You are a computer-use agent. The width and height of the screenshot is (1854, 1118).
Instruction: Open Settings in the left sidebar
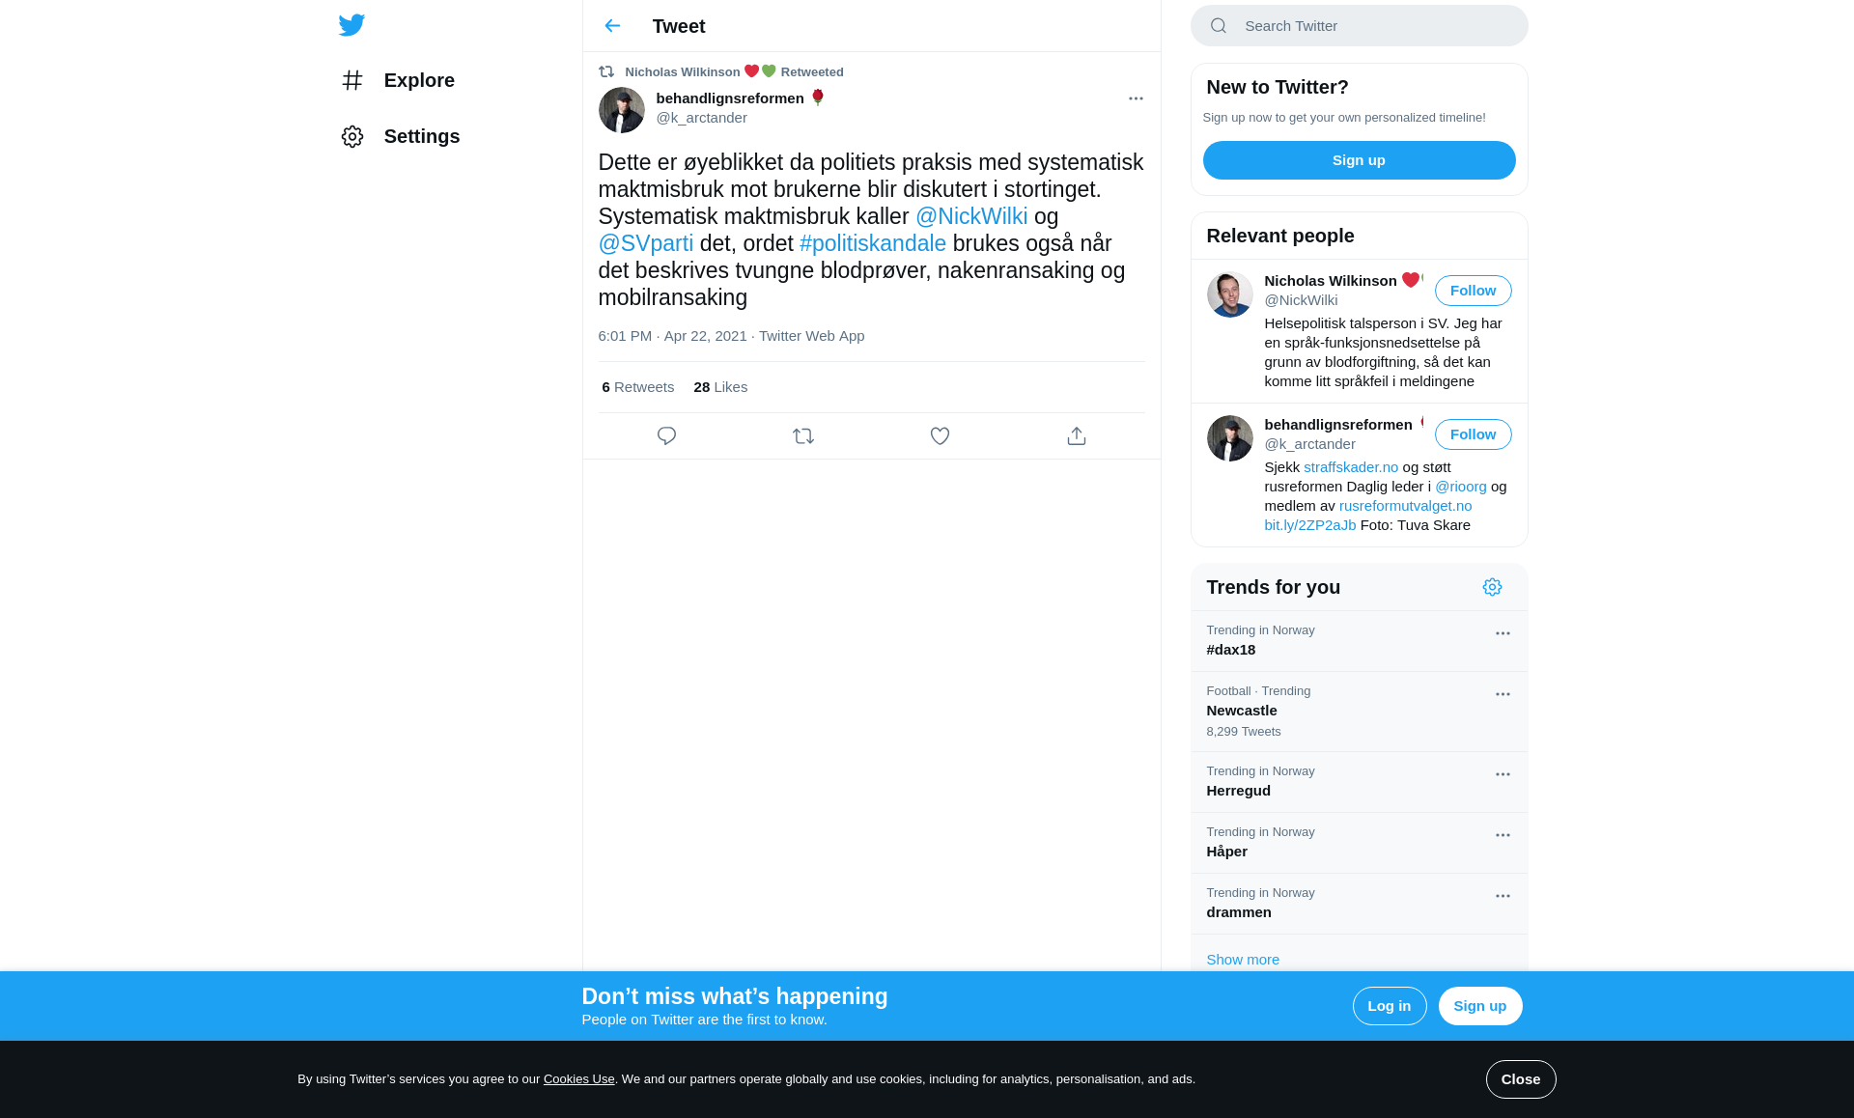pos(400,136)
